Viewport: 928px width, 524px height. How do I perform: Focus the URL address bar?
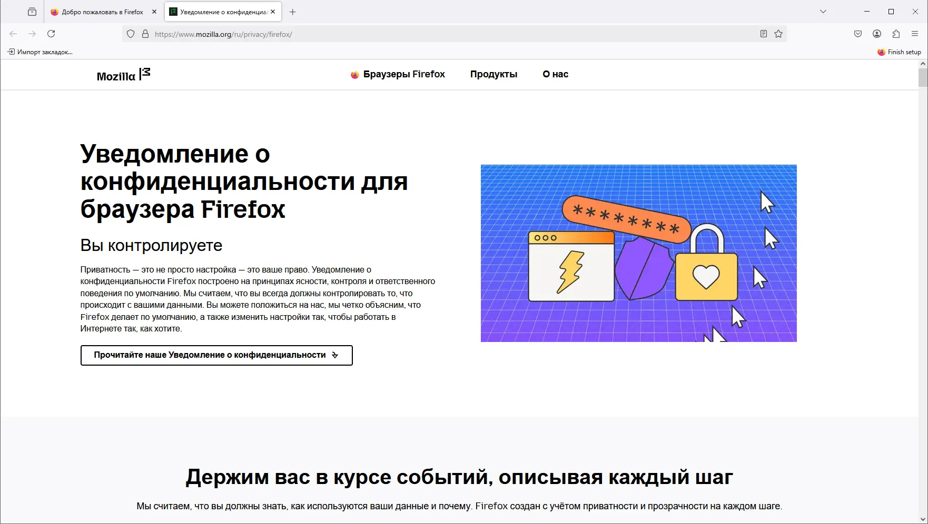click(454, 34)
